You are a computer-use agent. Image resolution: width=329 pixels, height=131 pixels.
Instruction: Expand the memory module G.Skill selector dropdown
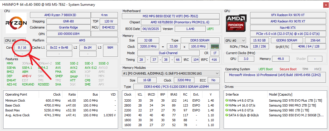(x=171, y=73)
